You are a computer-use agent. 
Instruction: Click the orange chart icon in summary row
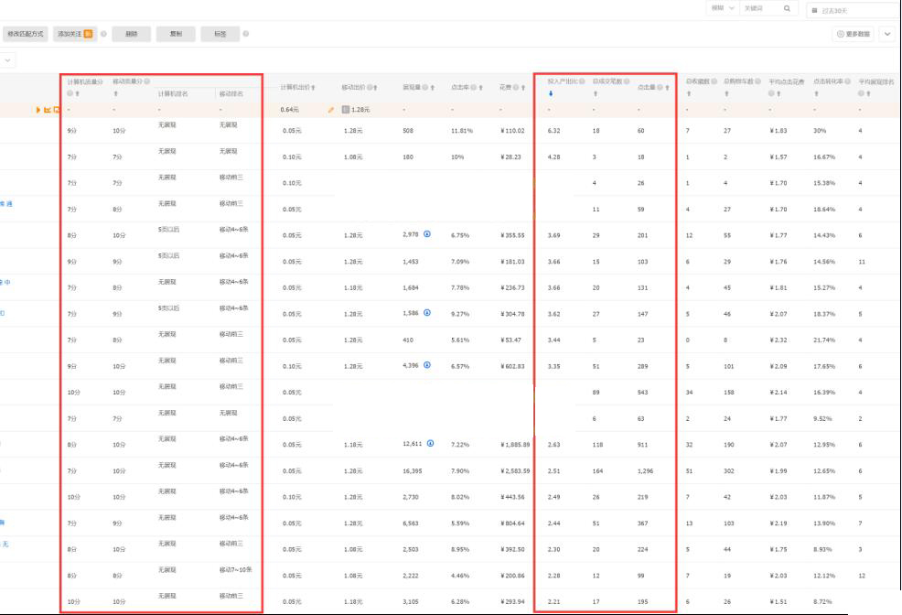point(48,109)
